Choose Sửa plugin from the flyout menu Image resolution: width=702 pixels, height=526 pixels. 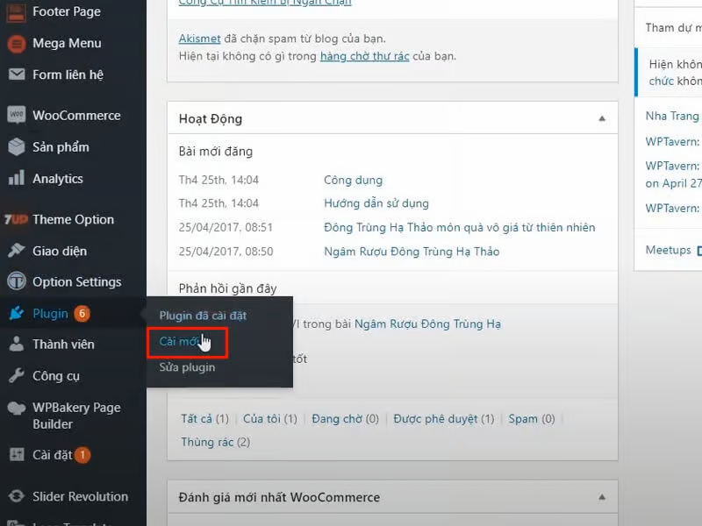187,366
